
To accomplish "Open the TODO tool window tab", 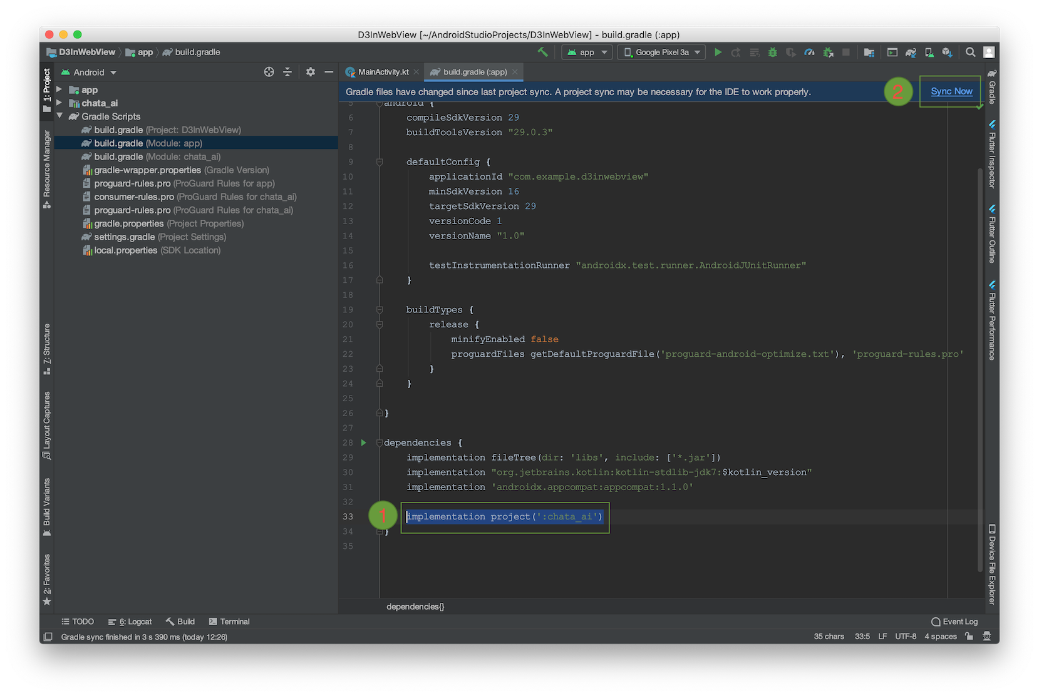I will coord(78,622).
